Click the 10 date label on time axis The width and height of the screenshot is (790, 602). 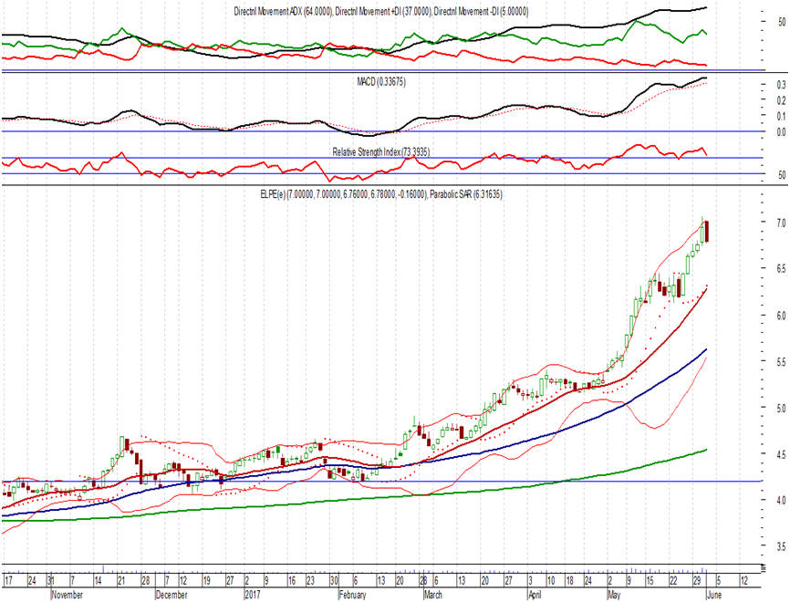551,581
